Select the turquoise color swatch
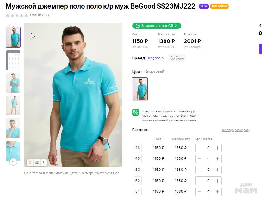Viewport: 262px width, 198px height. pyautogui.click(x=140, y=89)
